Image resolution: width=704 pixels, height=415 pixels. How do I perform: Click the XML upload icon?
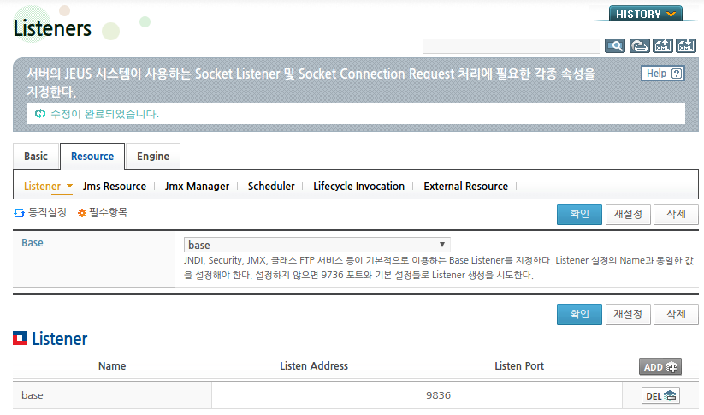pos(663,46)
